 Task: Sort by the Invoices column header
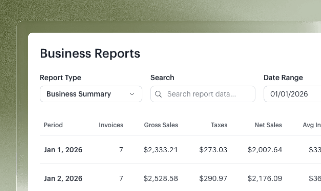point(111,125)
